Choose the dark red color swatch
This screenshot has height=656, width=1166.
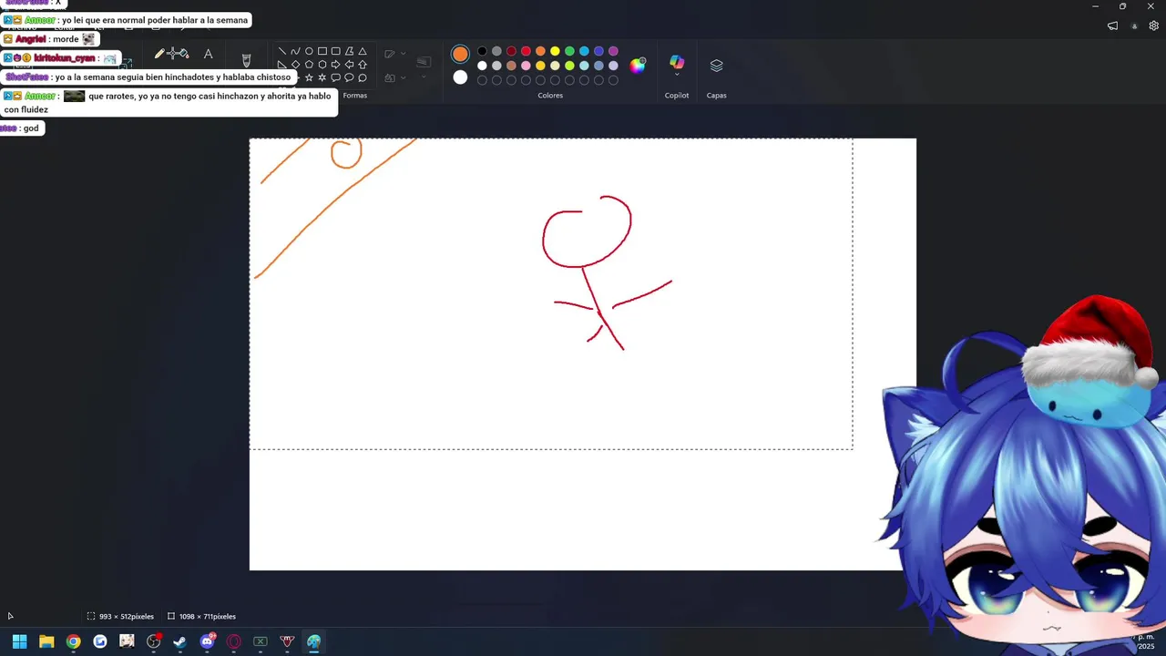point(511,51)
